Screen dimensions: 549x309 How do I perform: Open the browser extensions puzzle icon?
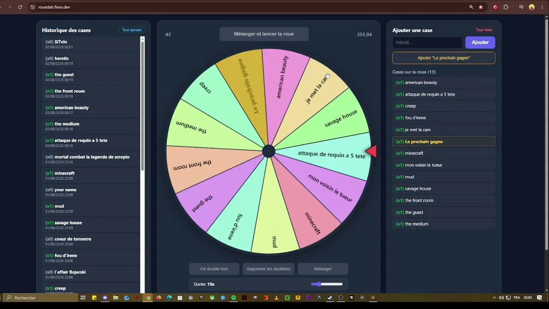click(x=506, y=7)
